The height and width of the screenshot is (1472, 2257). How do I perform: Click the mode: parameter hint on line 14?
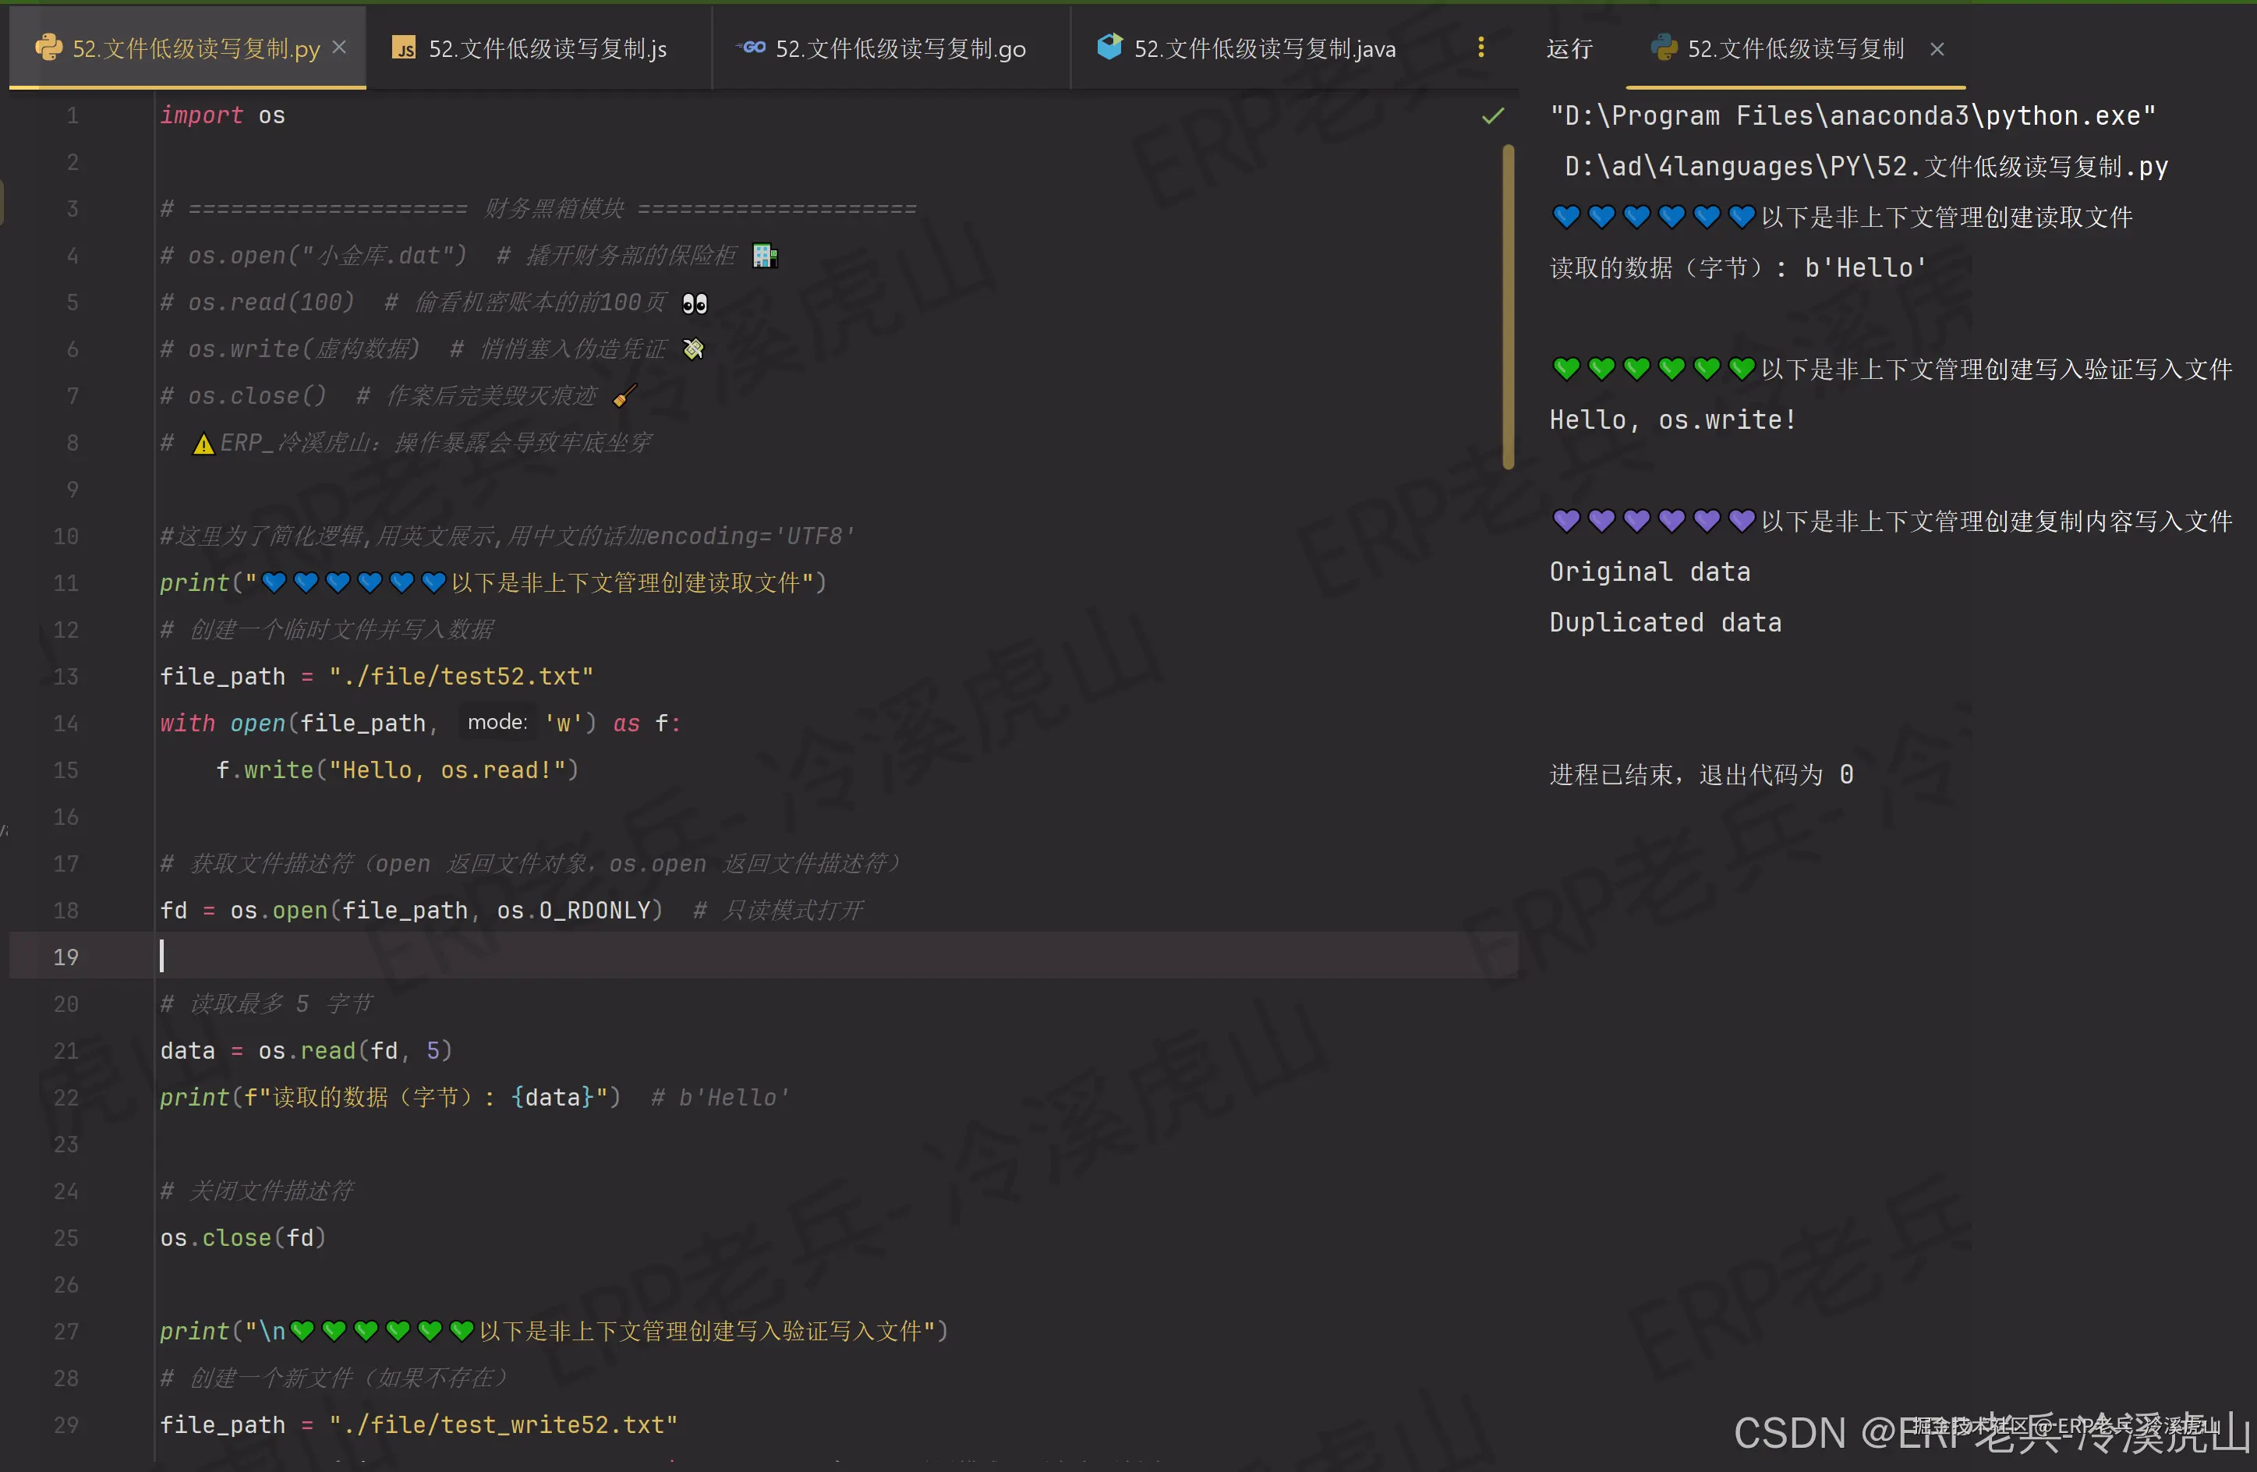point(497,723)
